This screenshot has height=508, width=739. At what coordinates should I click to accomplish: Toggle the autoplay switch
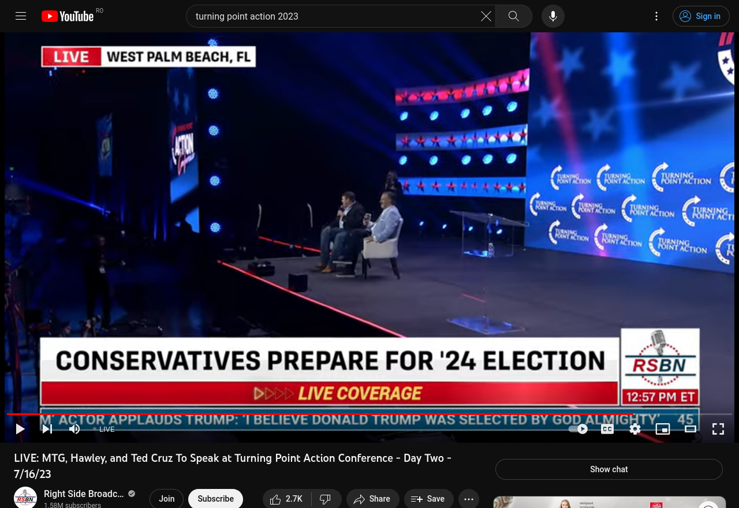[x=578, y=429]
